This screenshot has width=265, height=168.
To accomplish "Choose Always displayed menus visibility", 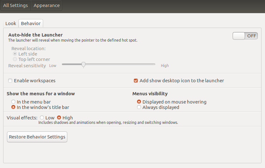I will [x=139, y=107].
